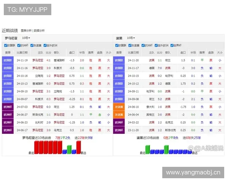
Task: Open the 图表分析 chart analysis link
Action: pos(26,30)
